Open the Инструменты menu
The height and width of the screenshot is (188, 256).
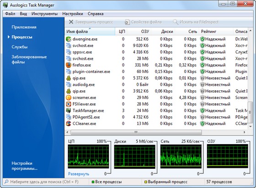44,14
